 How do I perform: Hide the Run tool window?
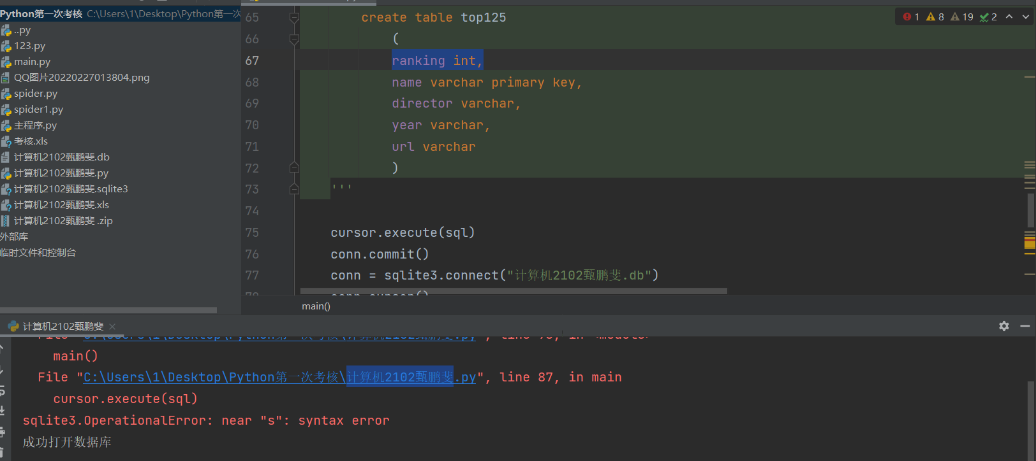pos(1025,326)
